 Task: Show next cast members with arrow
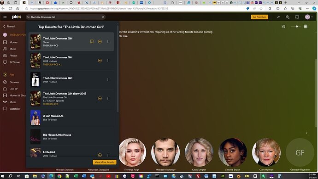point(306,133)
